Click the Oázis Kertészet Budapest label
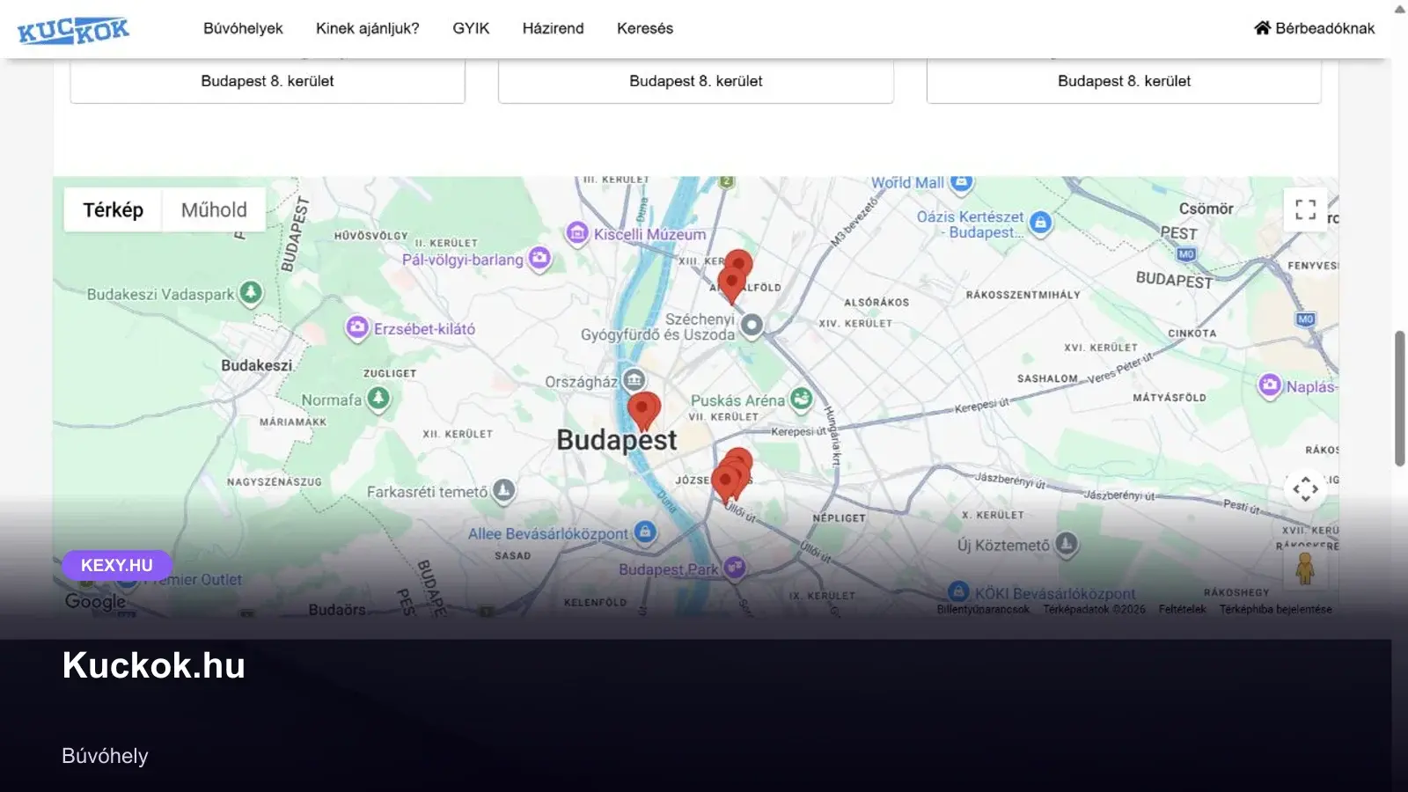The image size is (1408, 792). click(971, 224)
